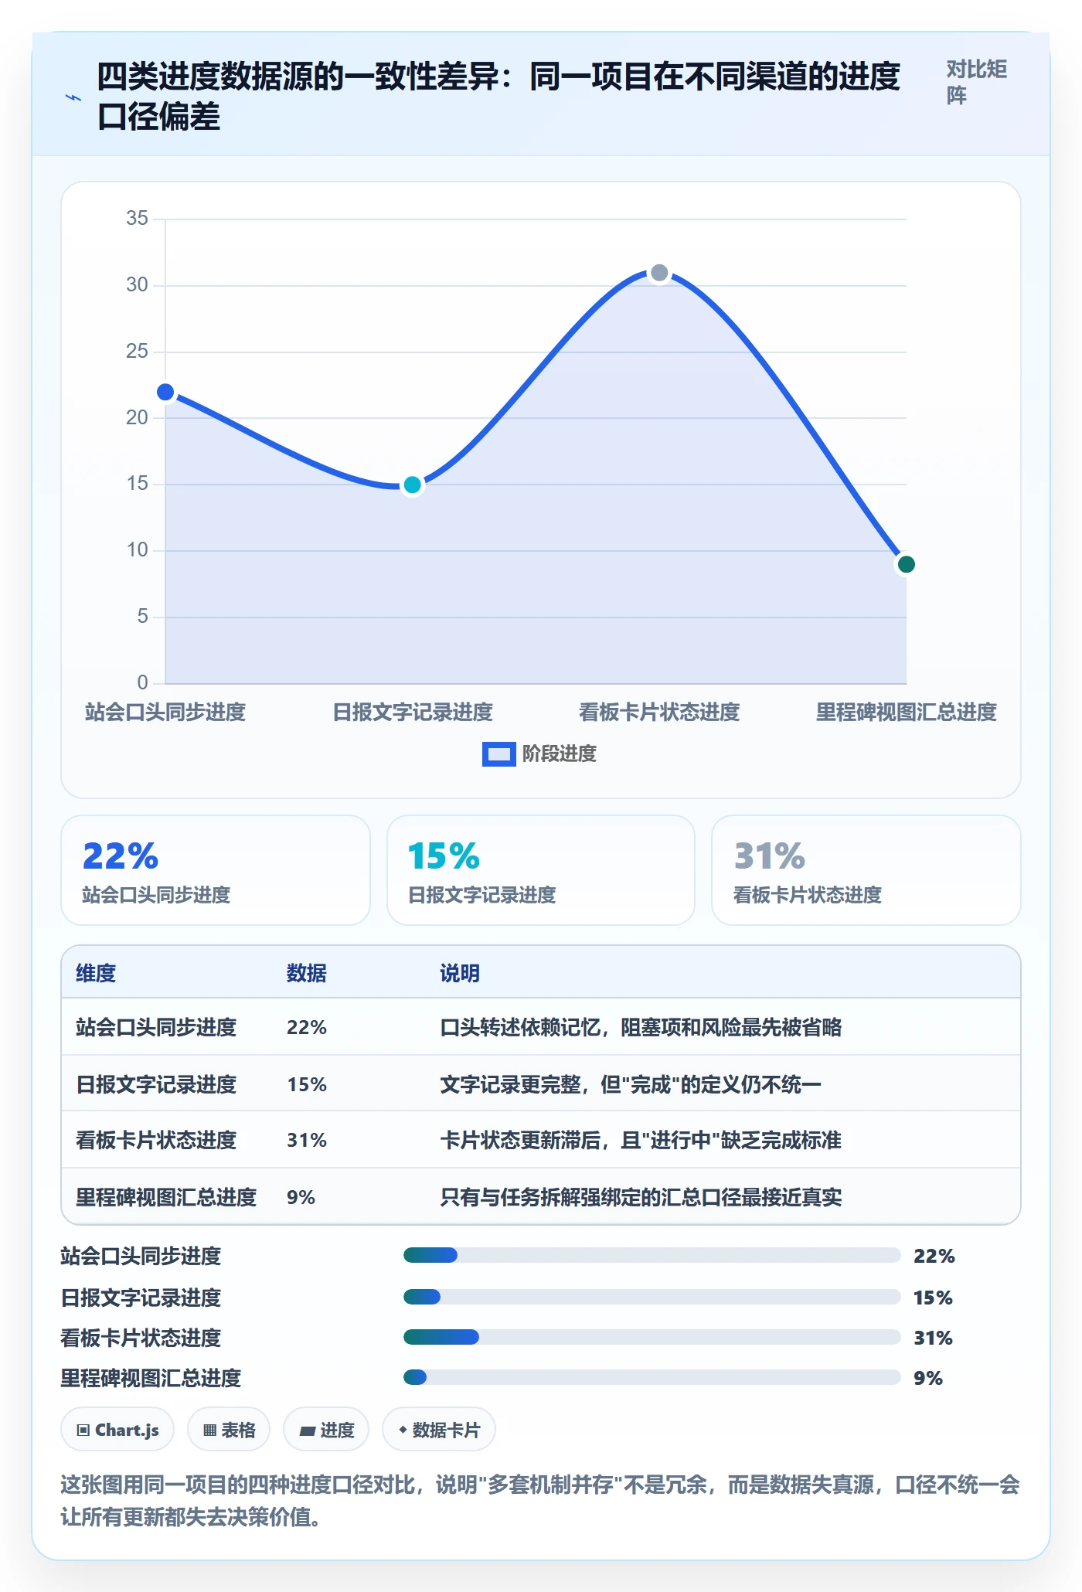Click the table description starting 只有与任务拆解强绑定

click(x=641, y=1197)
